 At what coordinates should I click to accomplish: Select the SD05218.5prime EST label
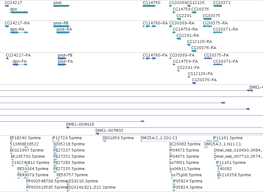point(69,144)
